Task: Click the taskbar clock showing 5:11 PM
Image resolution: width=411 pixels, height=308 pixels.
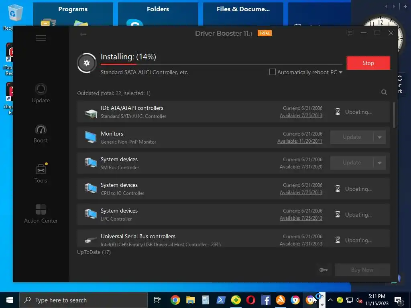Action: pyautogui.click(x=376, y=300)
